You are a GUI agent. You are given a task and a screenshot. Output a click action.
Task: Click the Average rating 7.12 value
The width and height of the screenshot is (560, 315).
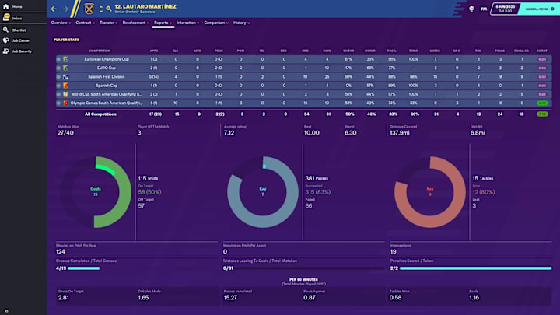pos(229,133)
